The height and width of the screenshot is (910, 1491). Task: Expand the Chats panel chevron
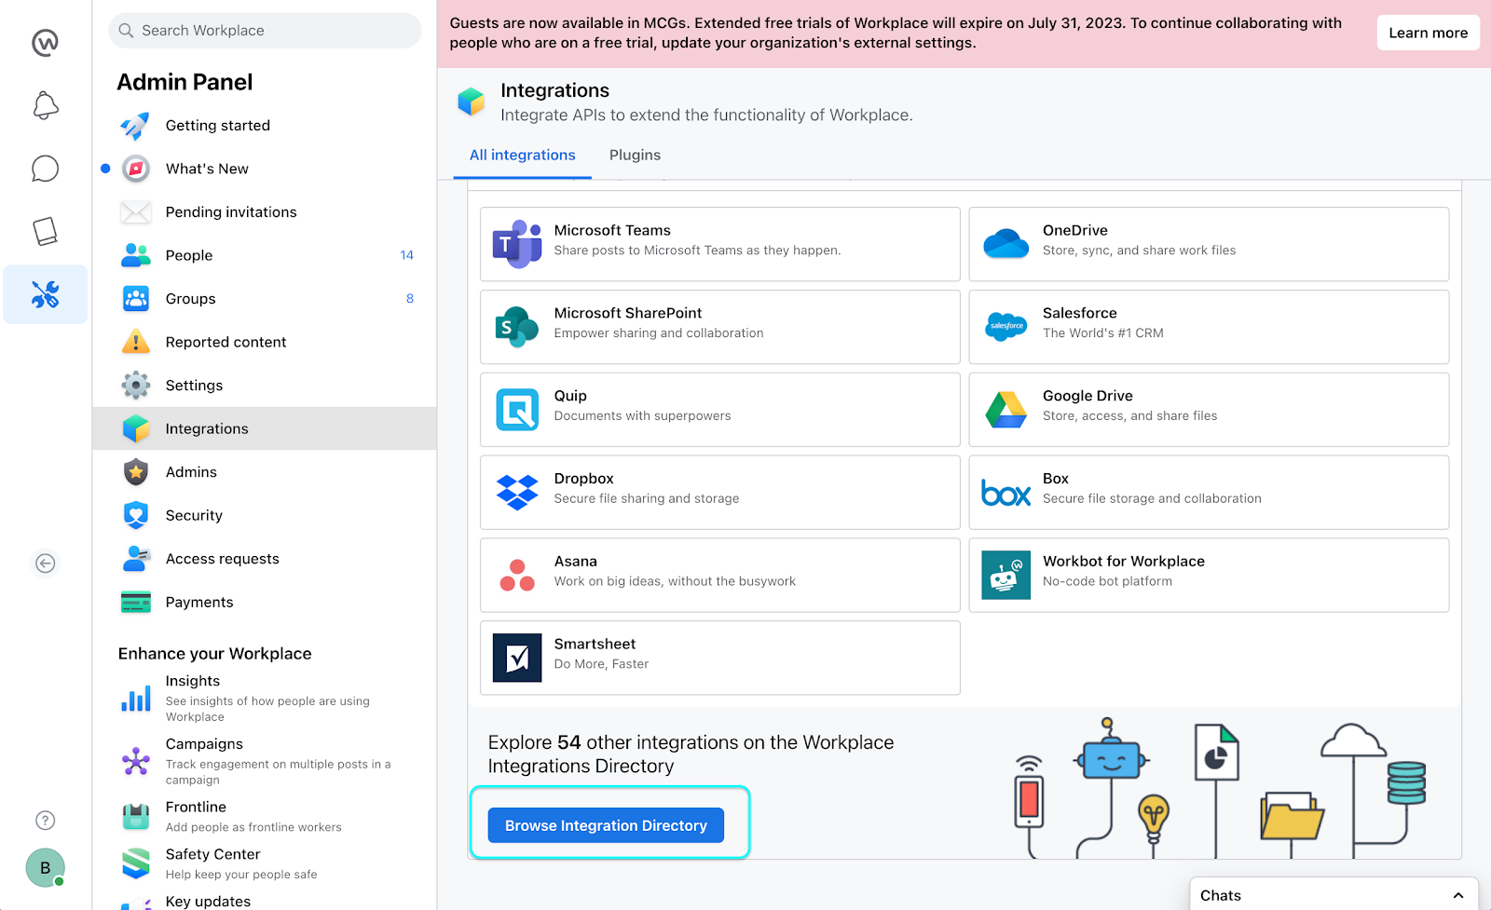tap(1457, 895)
